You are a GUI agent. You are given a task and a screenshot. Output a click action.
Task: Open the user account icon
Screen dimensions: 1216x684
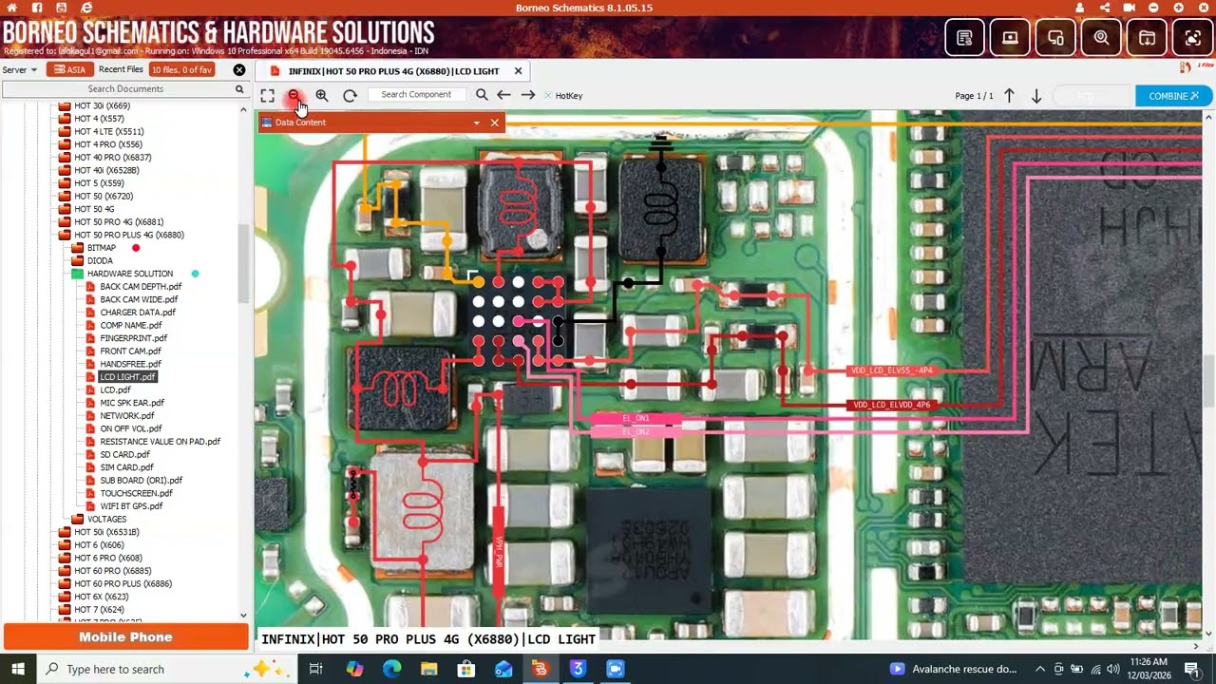click(x=1080, y=8)
